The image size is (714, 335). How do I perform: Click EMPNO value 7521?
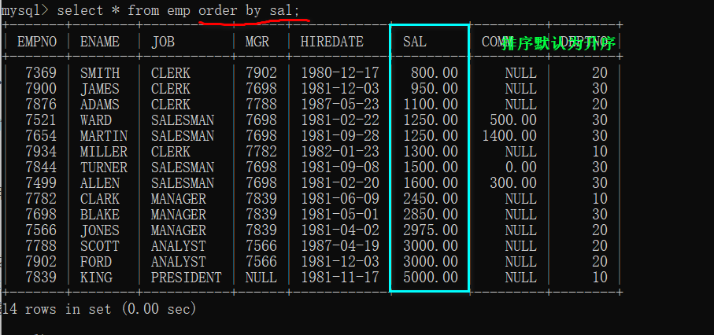[41, 120]
